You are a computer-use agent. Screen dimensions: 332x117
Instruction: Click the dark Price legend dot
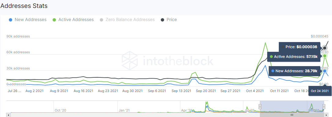162,20
